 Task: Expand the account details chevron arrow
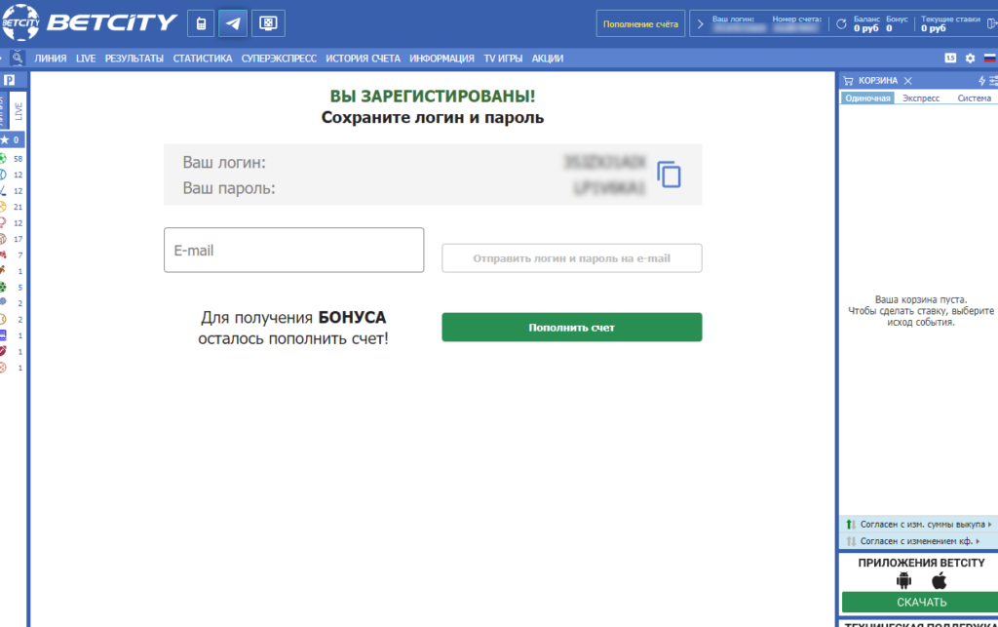pyautogui.click(x=700, y=24)
